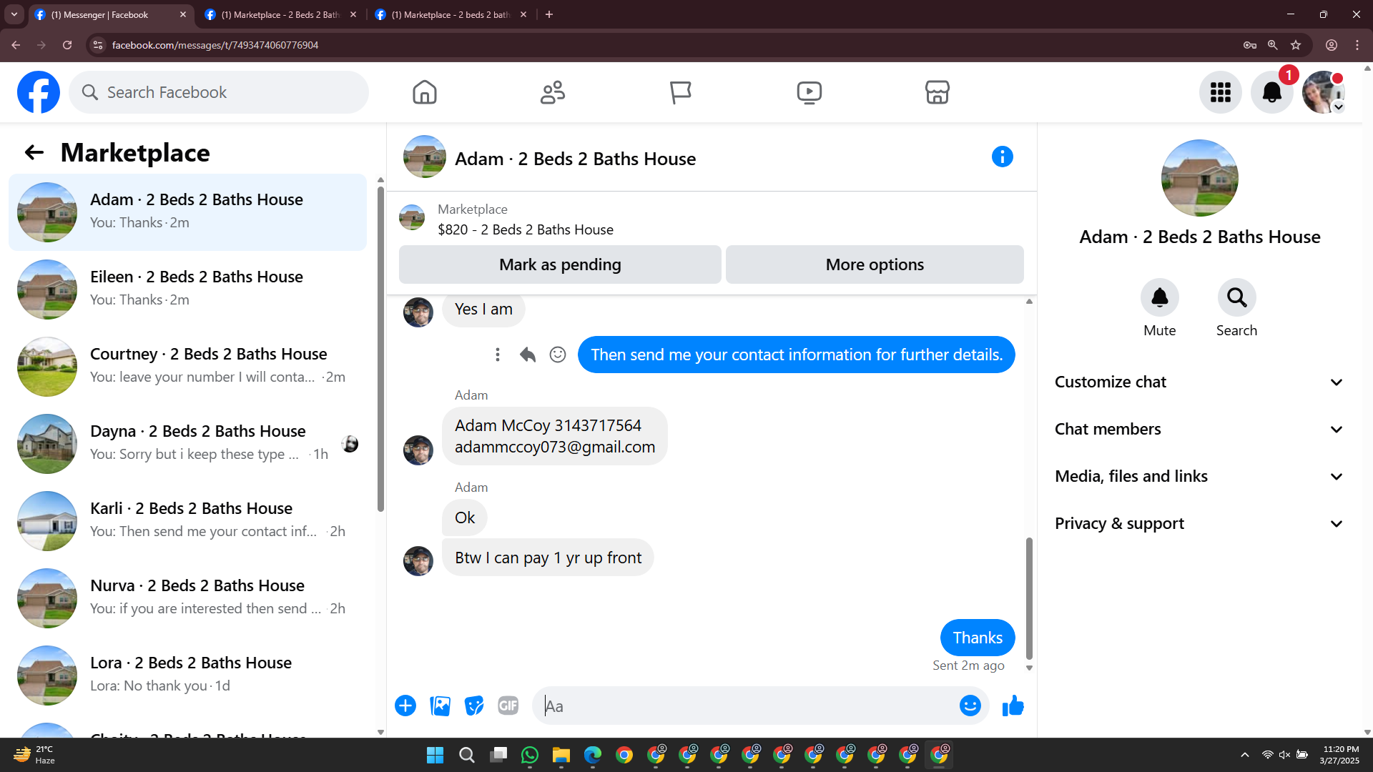Switch to the Marketplace - 2 beds 2 bath third tab
Screen dimensions: 1373x772
click(451, 14)
